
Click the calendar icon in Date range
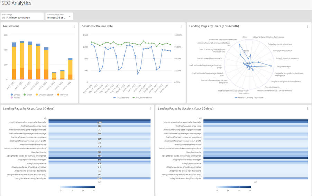3,18
